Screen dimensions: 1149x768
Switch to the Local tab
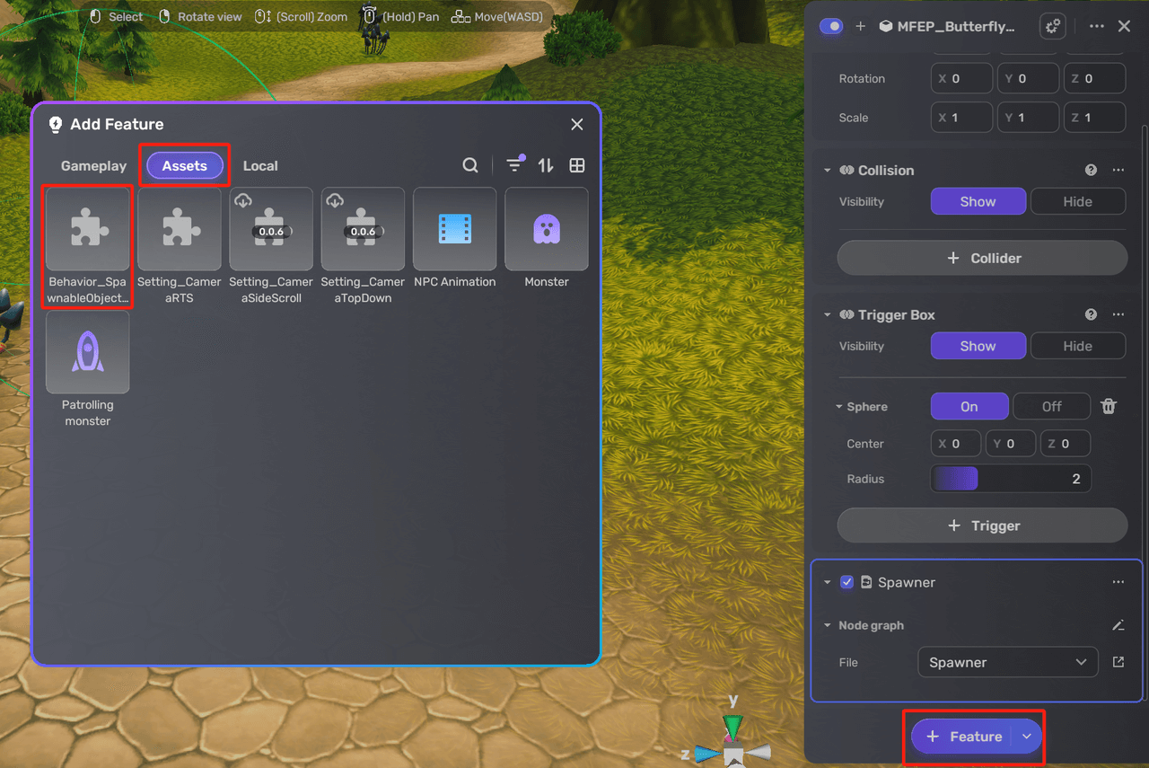[x=260, y=165]
